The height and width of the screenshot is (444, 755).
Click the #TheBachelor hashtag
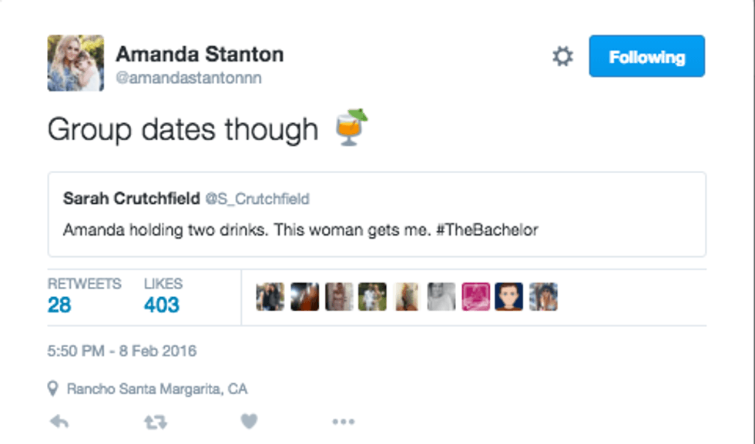click(x=486, y=229)
